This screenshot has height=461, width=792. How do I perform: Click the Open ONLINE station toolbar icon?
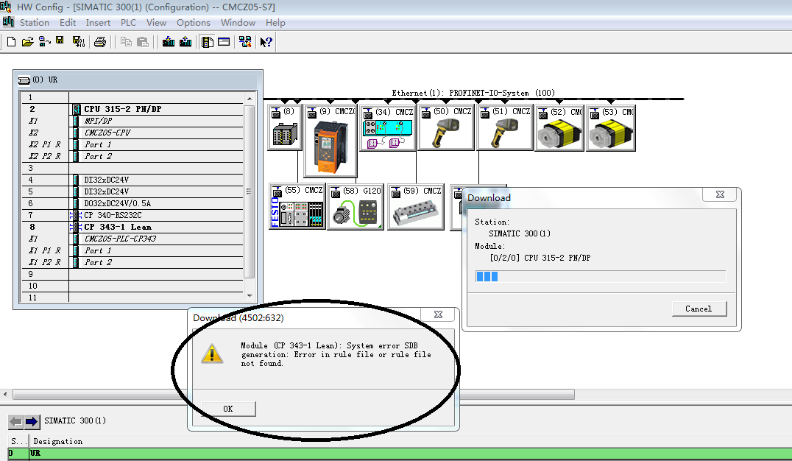[x=44, y=42]
